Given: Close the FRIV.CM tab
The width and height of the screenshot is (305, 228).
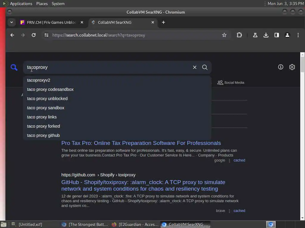Looking at the screenshot, I should coord(82,22).
